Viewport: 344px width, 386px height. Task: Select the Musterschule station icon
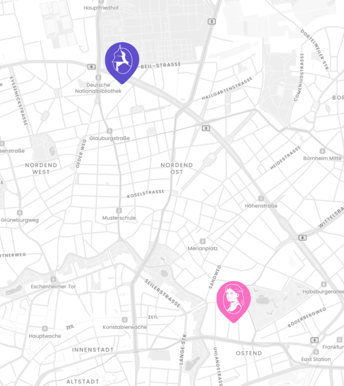pos(119,211)
